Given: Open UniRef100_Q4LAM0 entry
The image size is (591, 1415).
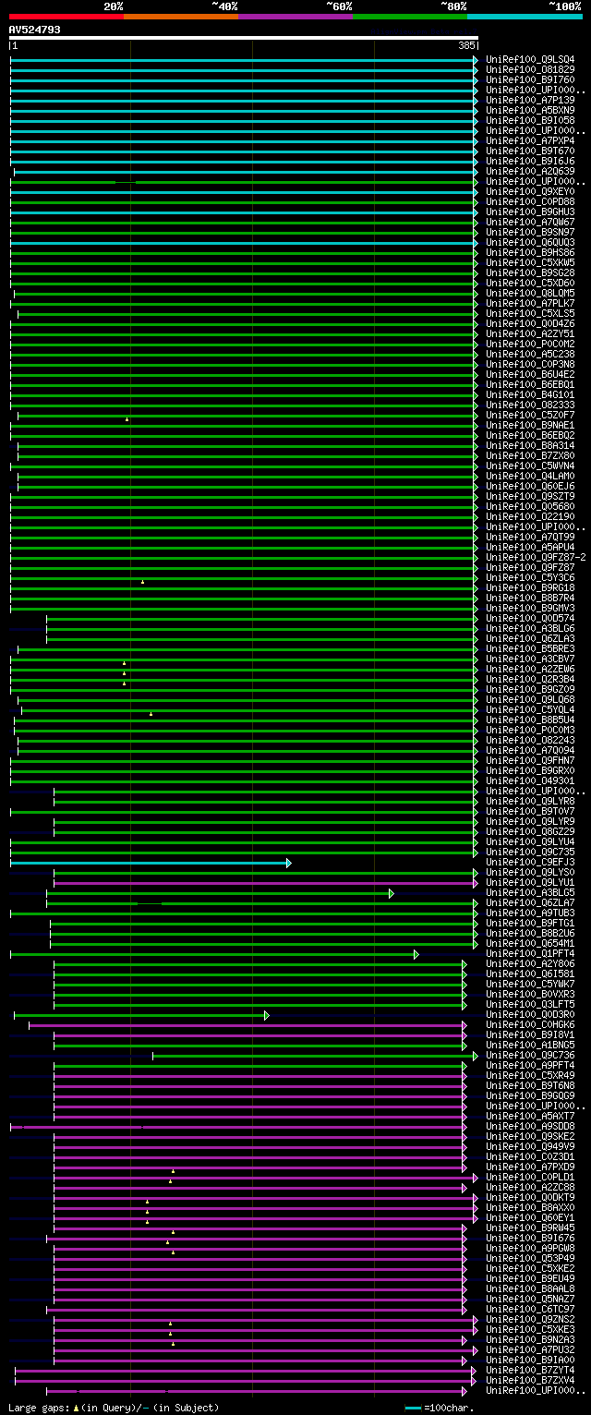Looking at the screenshot, I should click(530, 476).
